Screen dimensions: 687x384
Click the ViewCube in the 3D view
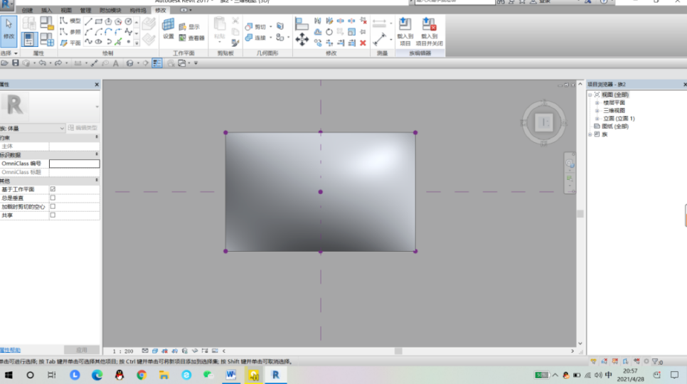click(545, 122)
